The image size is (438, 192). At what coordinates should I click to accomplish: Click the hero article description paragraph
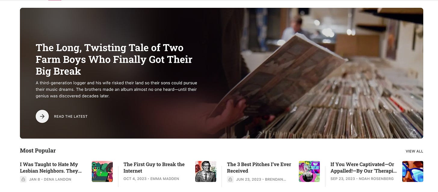click(x=116, y=89)
